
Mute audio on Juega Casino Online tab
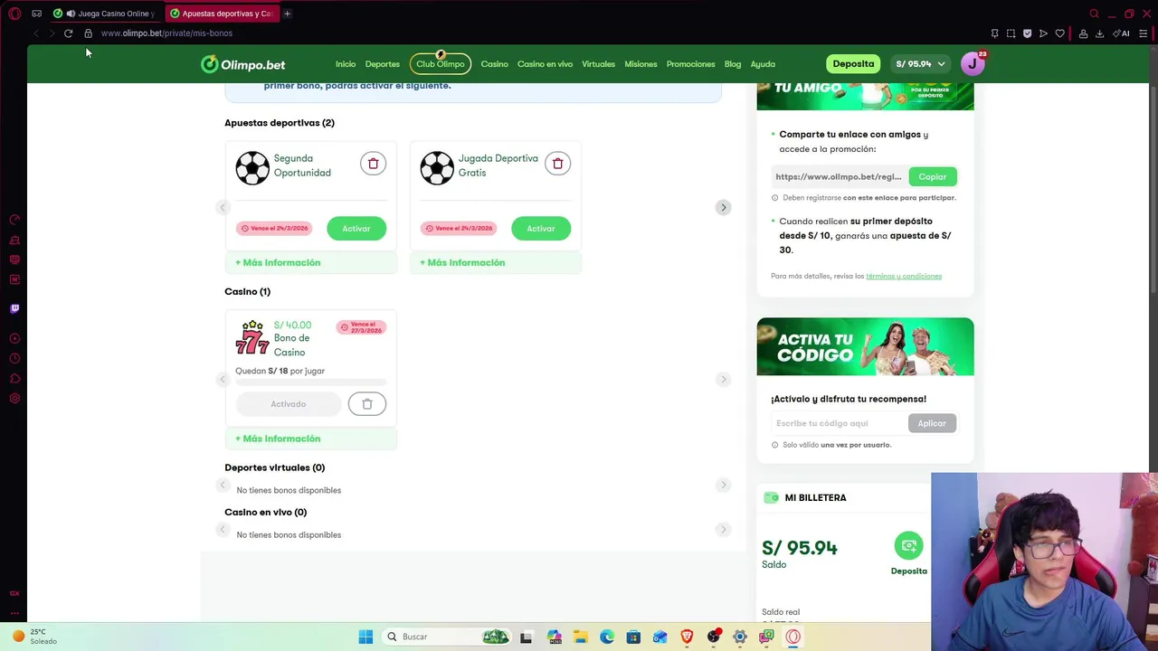pos(71,14)
